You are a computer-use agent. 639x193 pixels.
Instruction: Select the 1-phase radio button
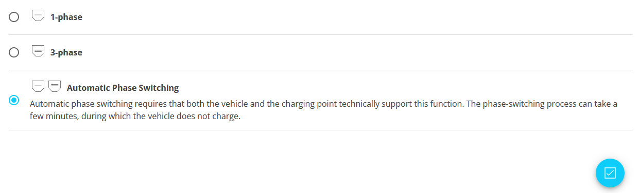[x=14, y=17]
